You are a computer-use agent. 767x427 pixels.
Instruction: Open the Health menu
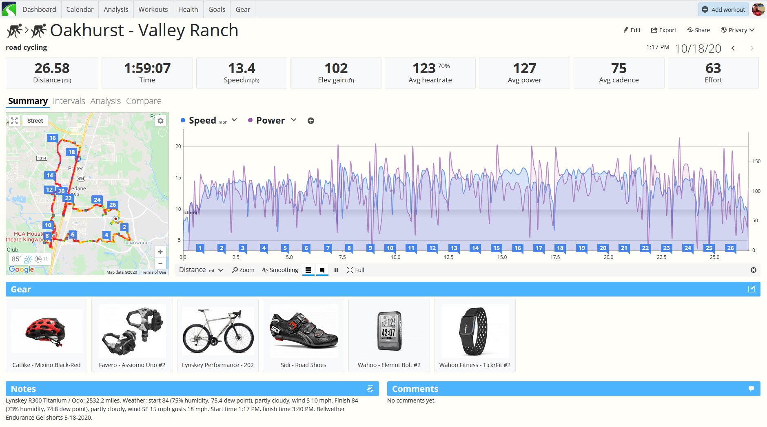[x=188, y=9]
